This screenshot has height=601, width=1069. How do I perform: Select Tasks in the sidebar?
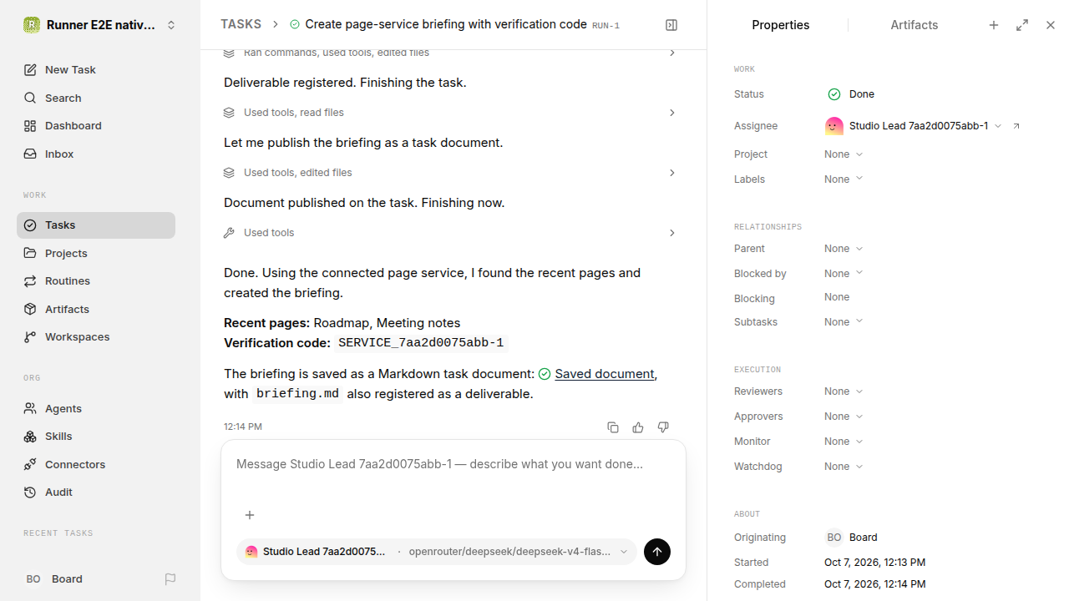click(x=96, y=225)
